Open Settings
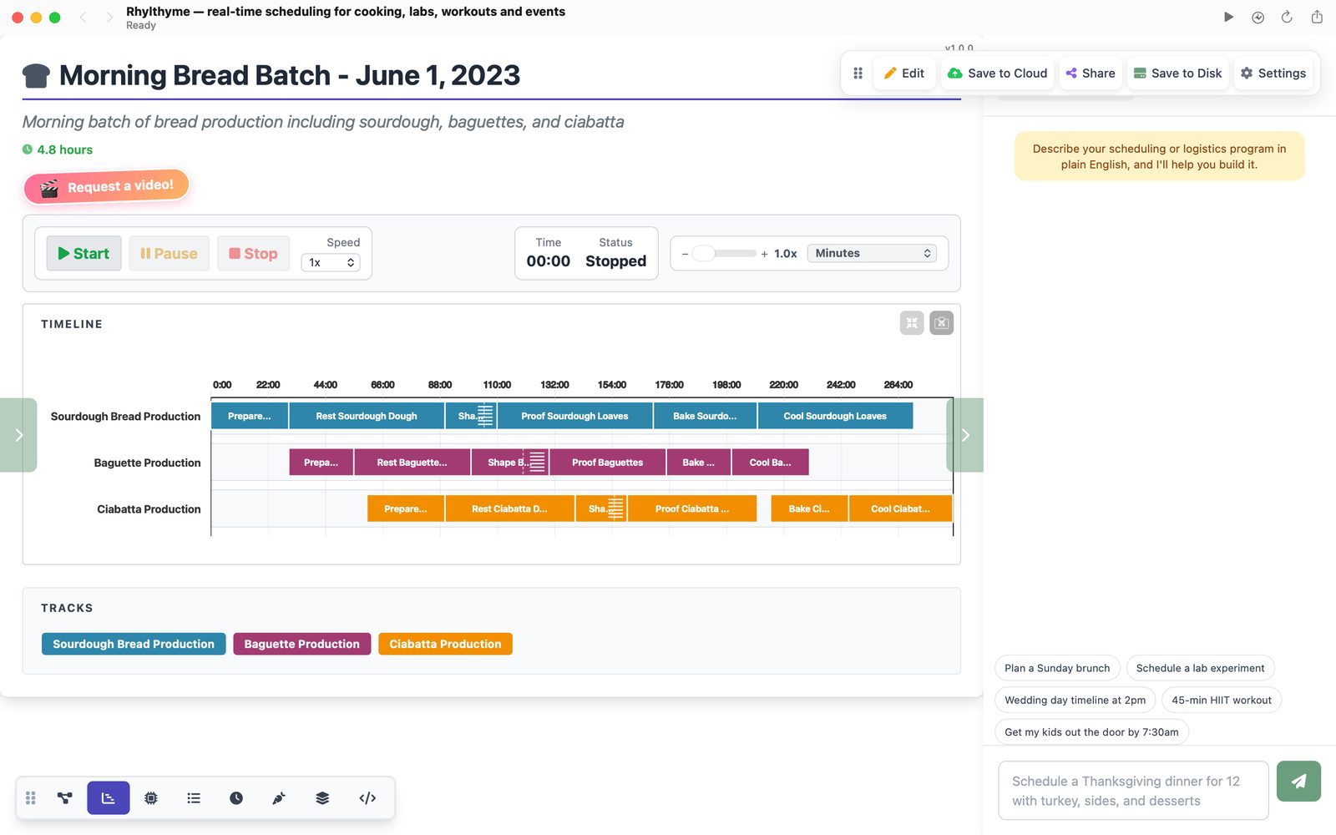 pos(1273,73)
